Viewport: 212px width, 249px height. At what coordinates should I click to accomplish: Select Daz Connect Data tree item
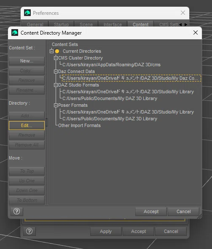76,71
